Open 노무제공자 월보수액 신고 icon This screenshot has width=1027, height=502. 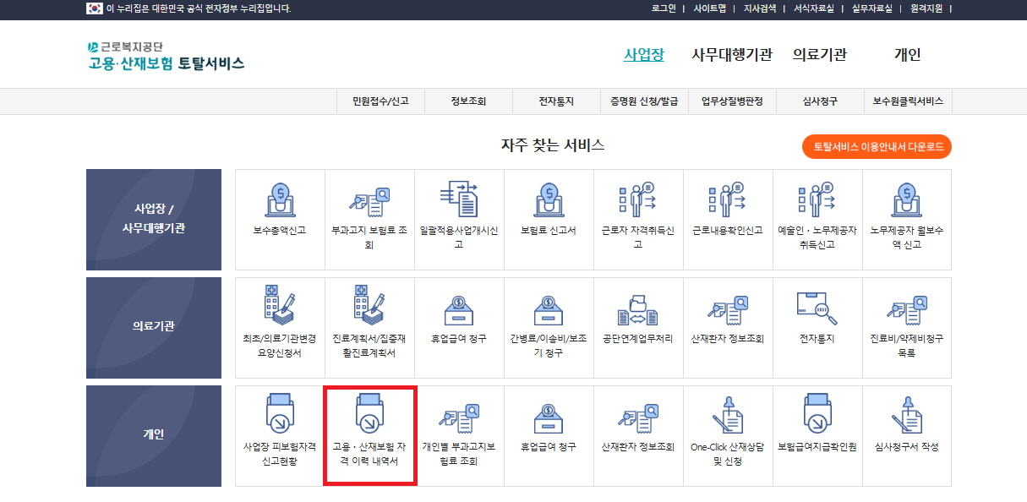pyautogui.click(x=907, y=211)
